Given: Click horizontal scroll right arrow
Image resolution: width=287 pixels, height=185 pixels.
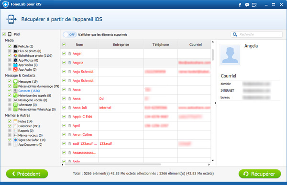Looking at the screenshot, I should (x=209, y=164).
